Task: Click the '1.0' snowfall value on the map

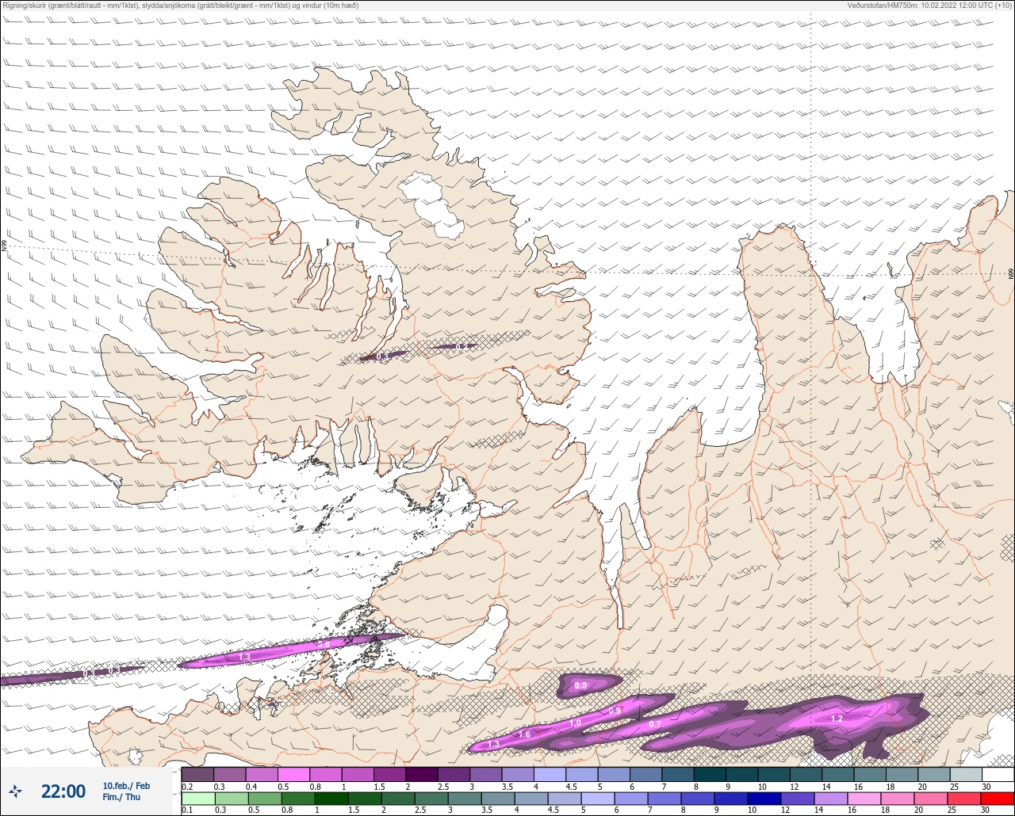Action: 575,723
